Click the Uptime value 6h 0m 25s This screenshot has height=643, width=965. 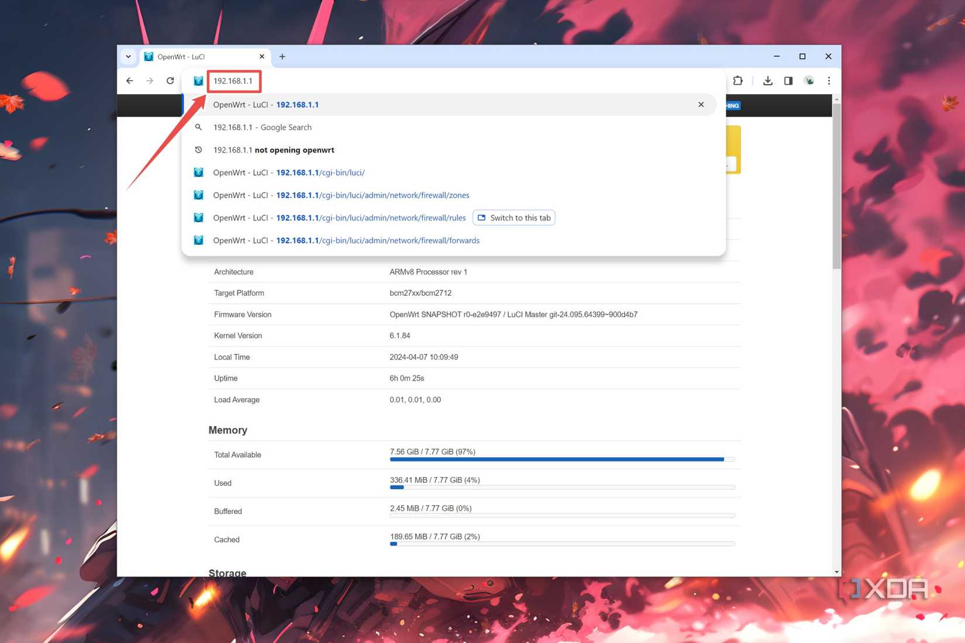click(407, 378)
